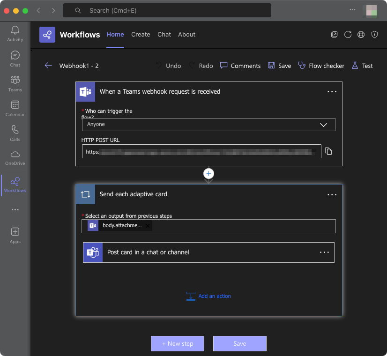The height and width of the screenshot is (356, 387).
Task: Open the shield permissions icon
Action: [375, 35]
